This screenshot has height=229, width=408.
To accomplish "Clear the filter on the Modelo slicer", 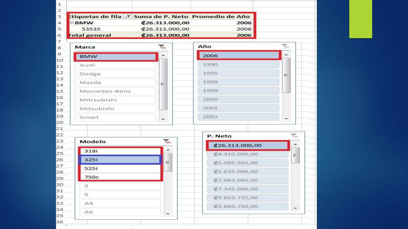I will (167, 142).
